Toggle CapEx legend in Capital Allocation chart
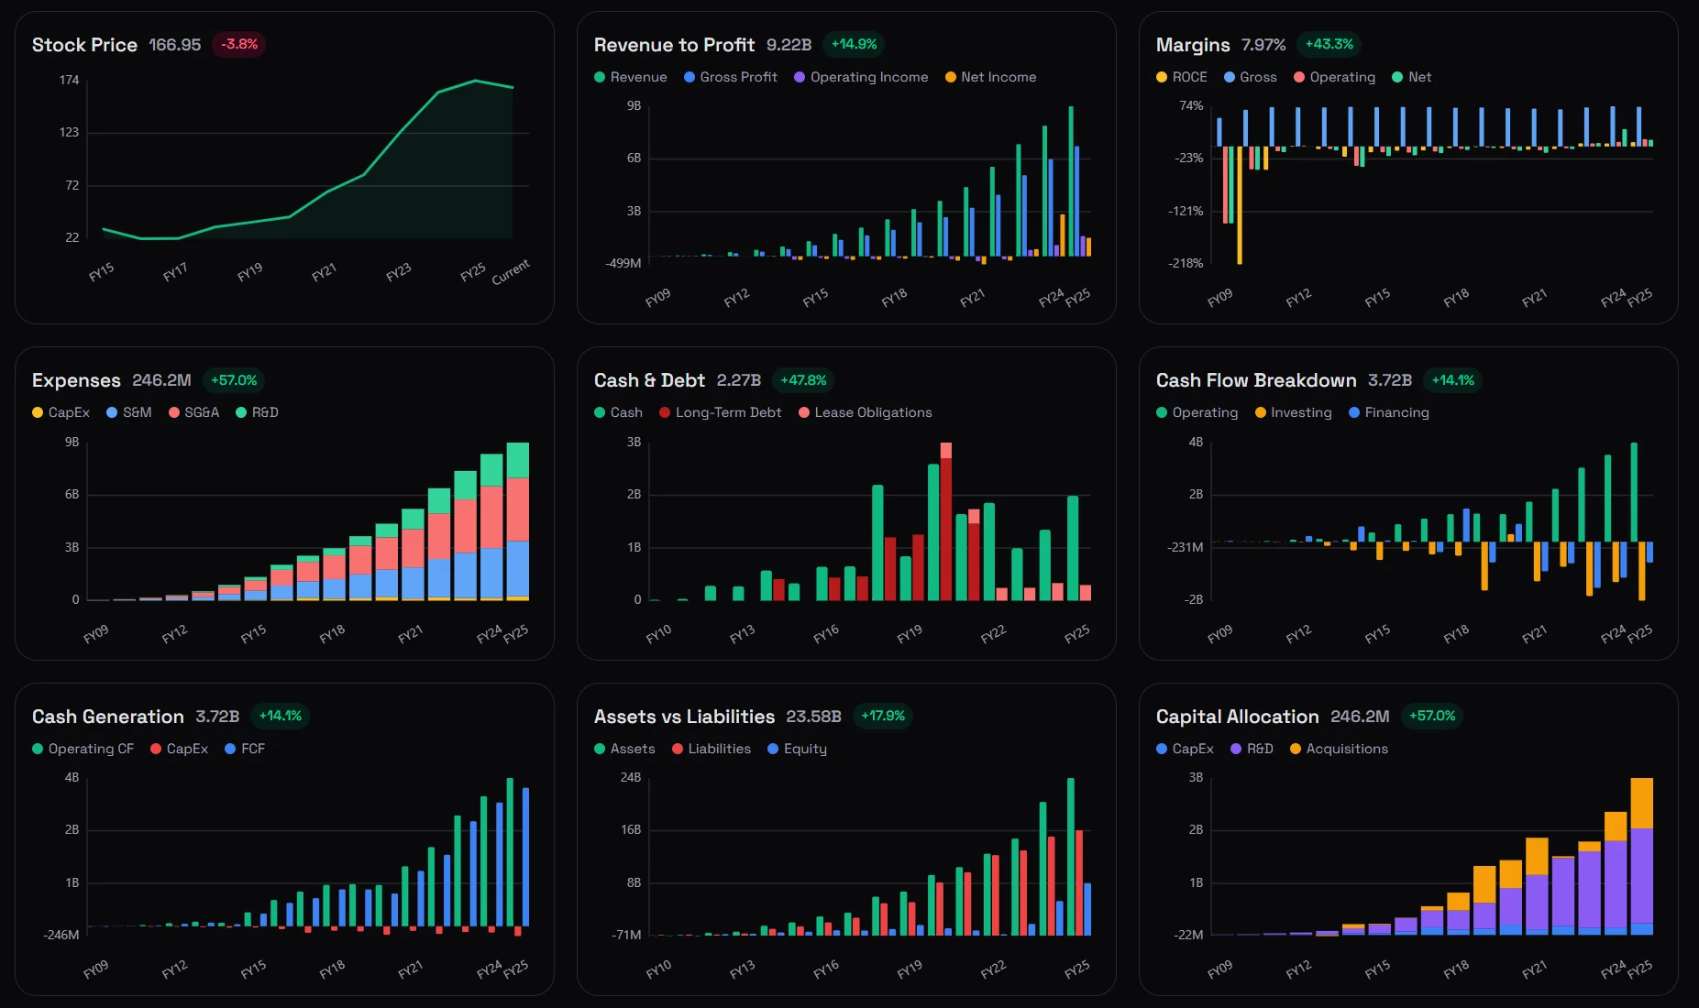 pyautogui.click(x=1186, y=749)
